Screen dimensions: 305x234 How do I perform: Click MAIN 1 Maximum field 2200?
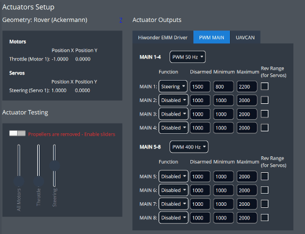[246, 87]
